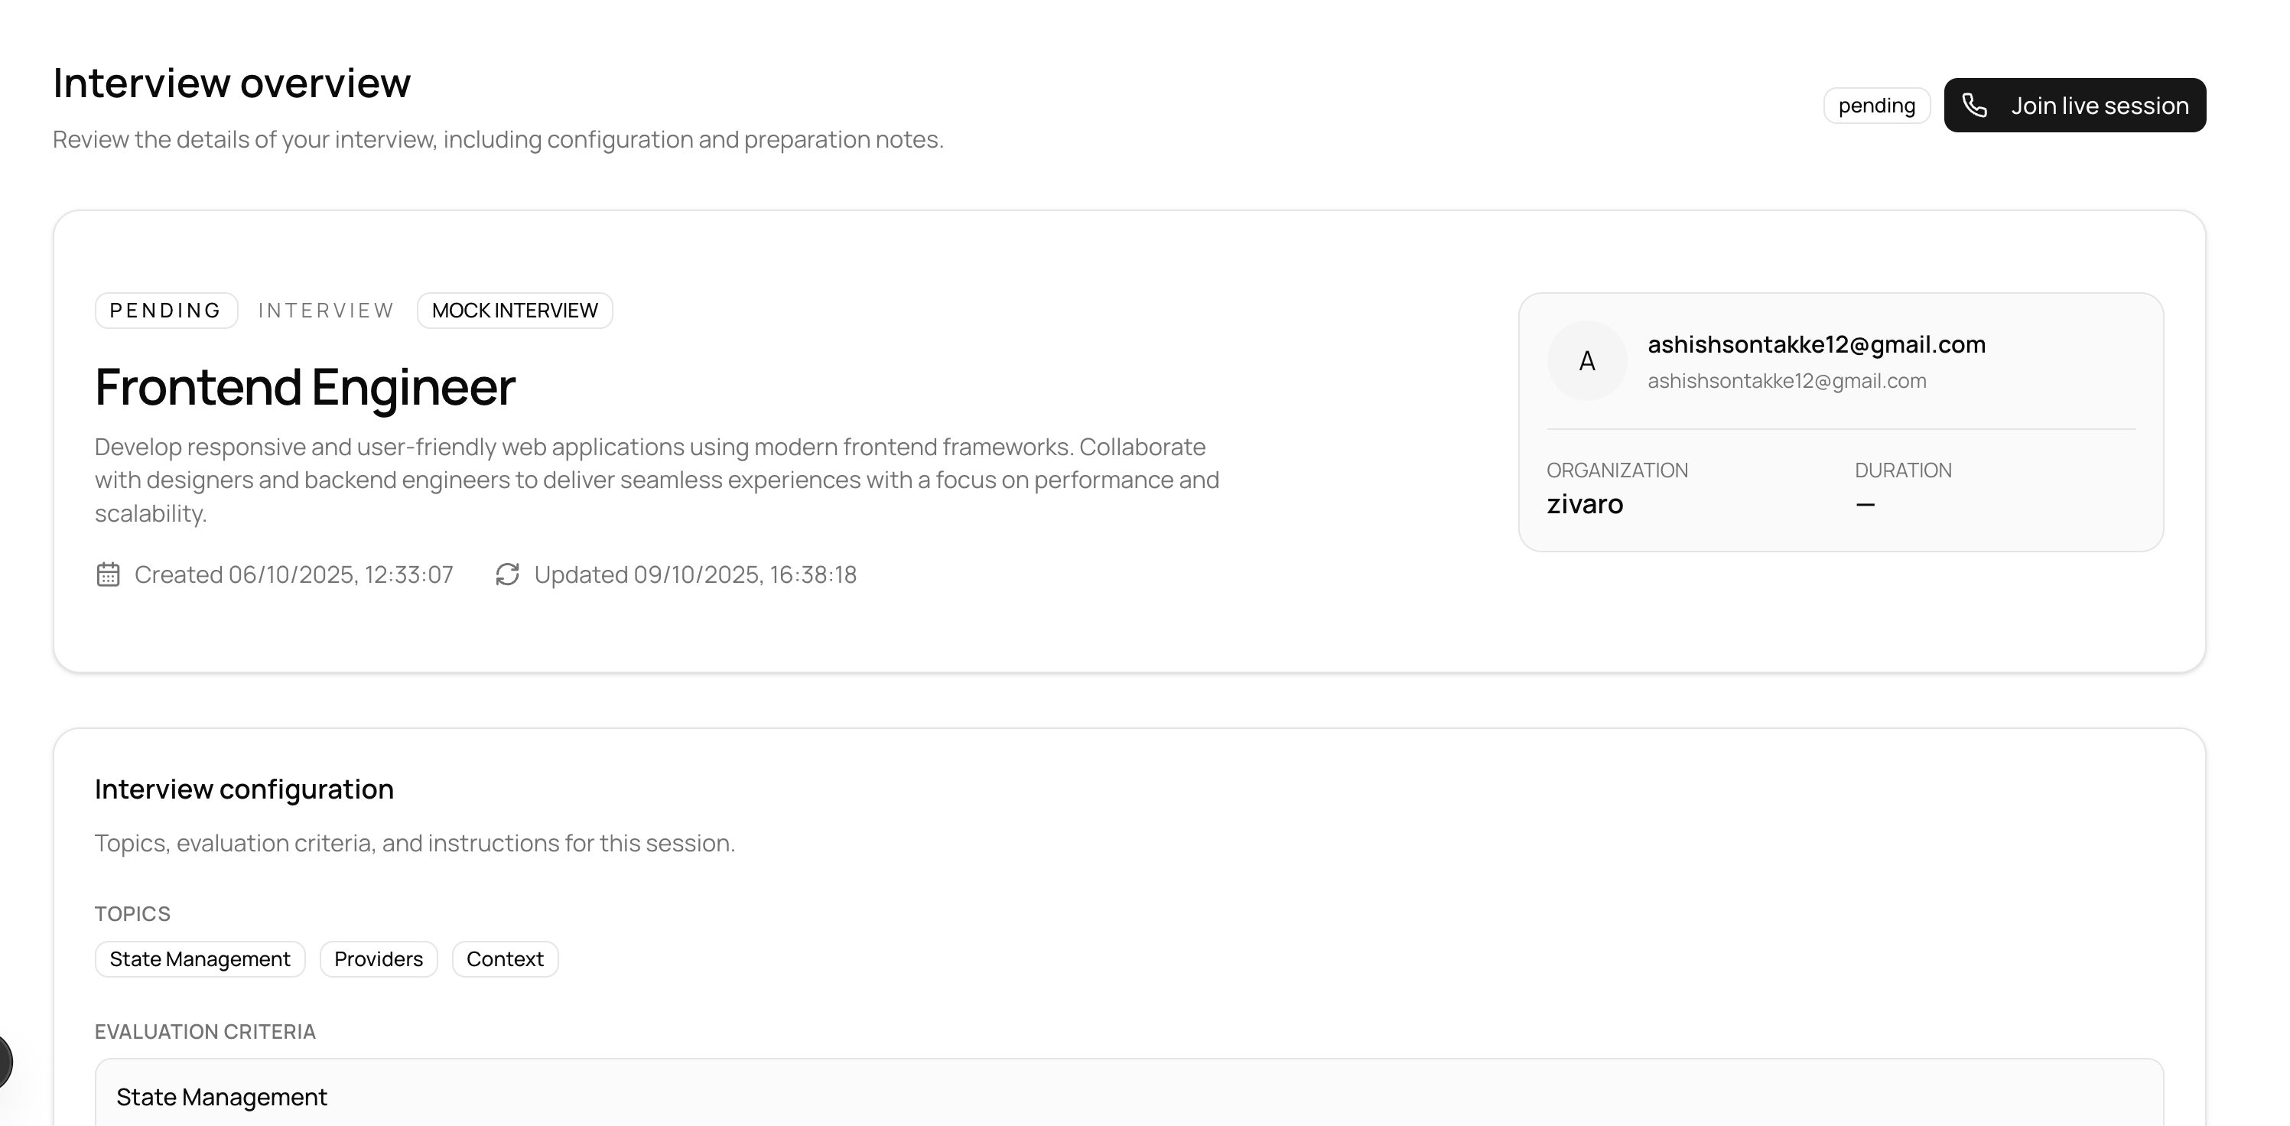The width and height of the screenshot is (2290, 1126).
Task: Click the Frontend Engineer title heading
Action: [305, 387]
